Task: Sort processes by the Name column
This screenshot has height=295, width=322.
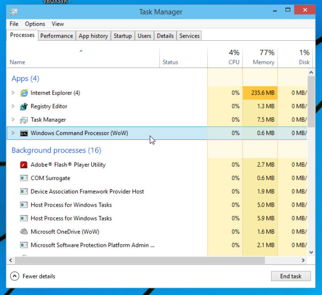Action: (x=83, y=58)
